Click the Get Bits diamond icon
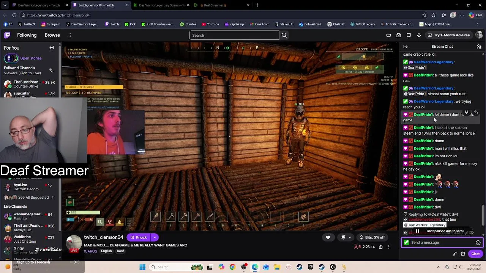 [x=419, y=35]
